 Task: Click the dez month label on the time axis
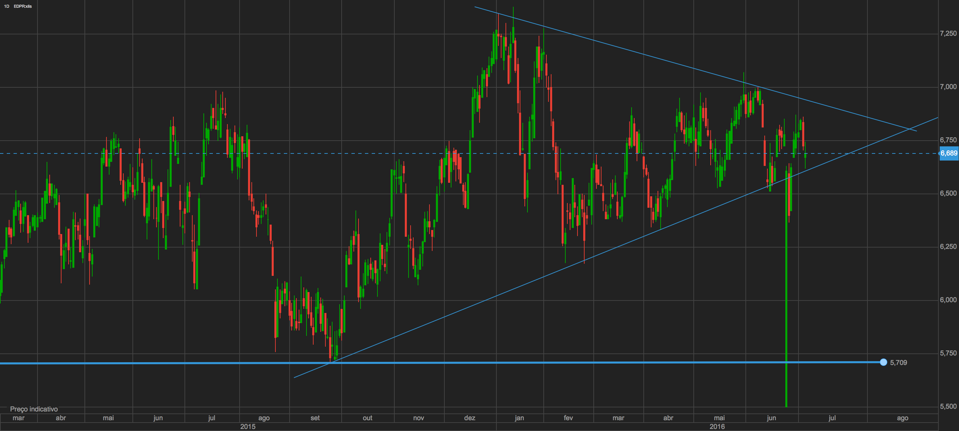click(x=469, y=418)
